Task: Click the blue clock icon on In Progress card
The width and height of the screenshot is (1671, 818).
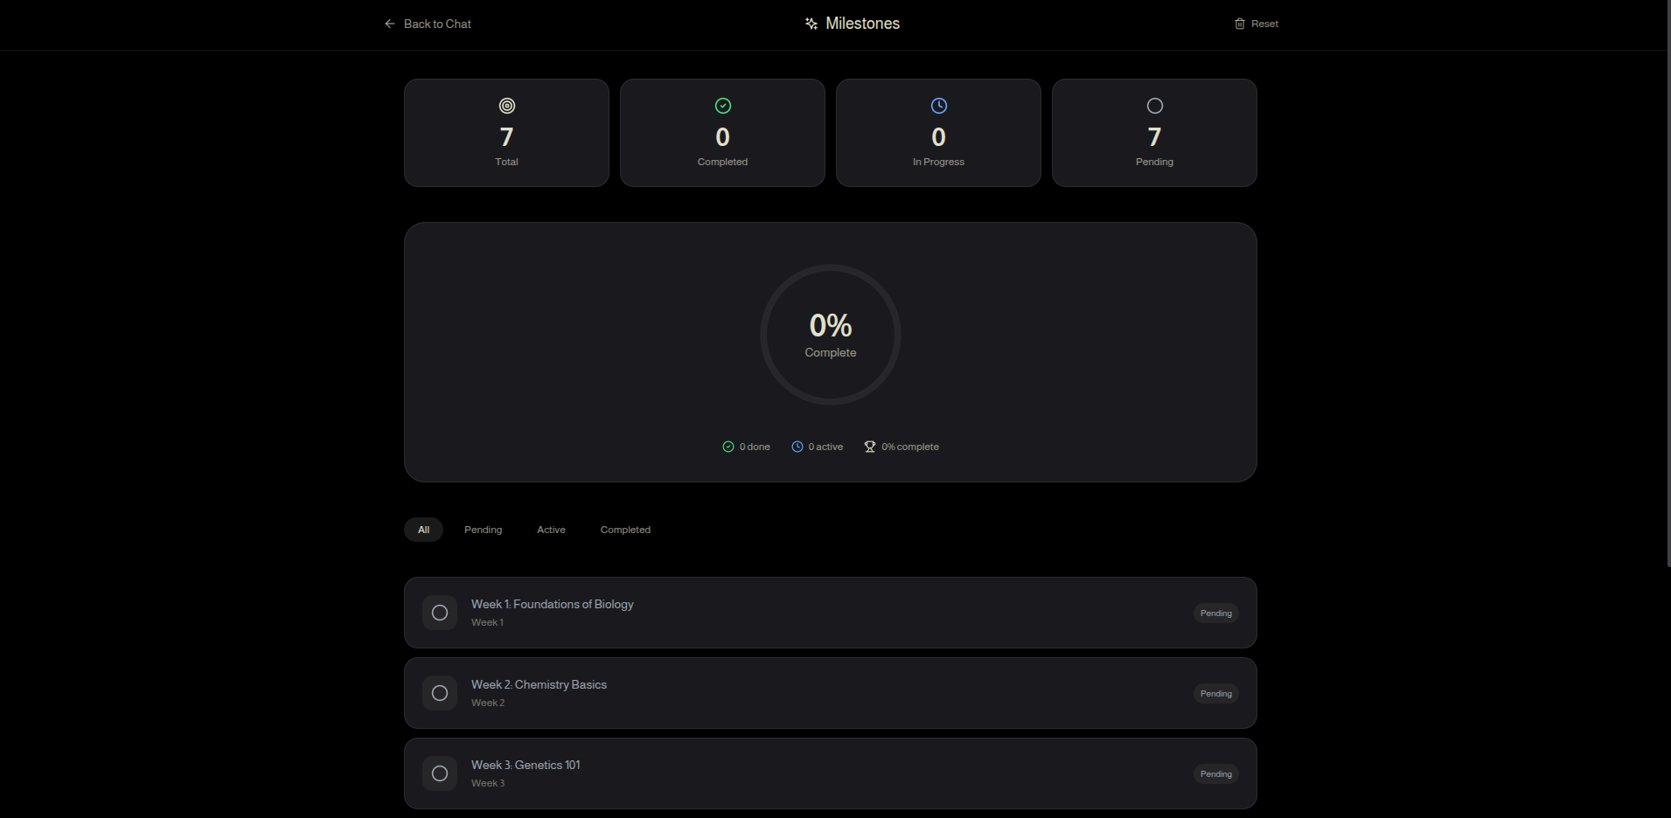Action: (x=939, y=106)
